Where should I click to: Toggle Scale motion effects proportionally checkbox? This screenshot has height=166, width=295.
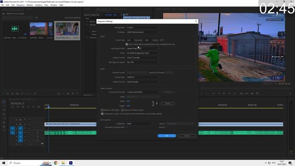point(127,44)
